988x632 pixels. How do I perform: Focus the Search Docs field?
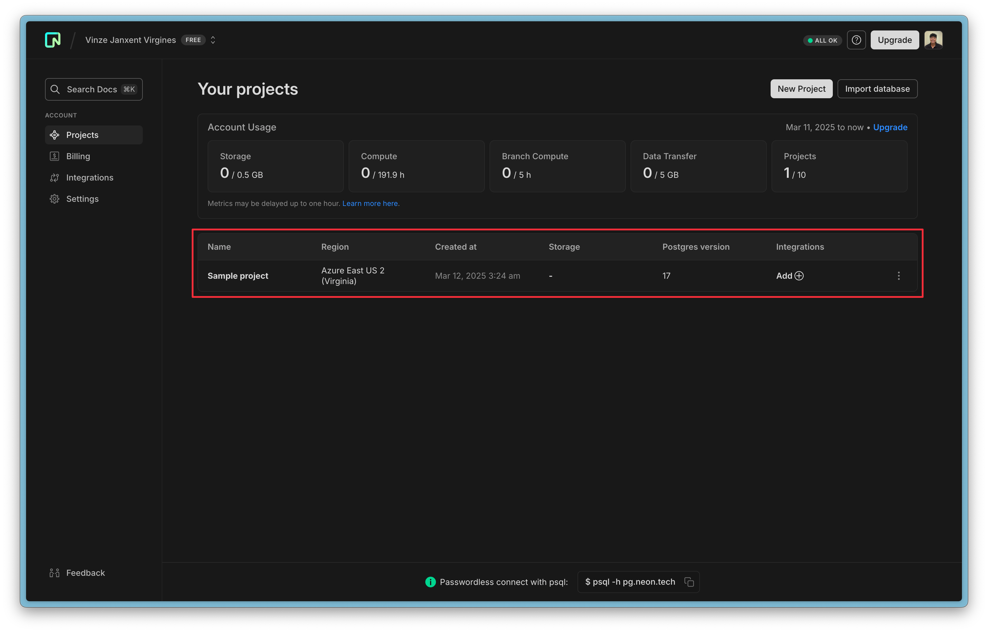(94, 89)
